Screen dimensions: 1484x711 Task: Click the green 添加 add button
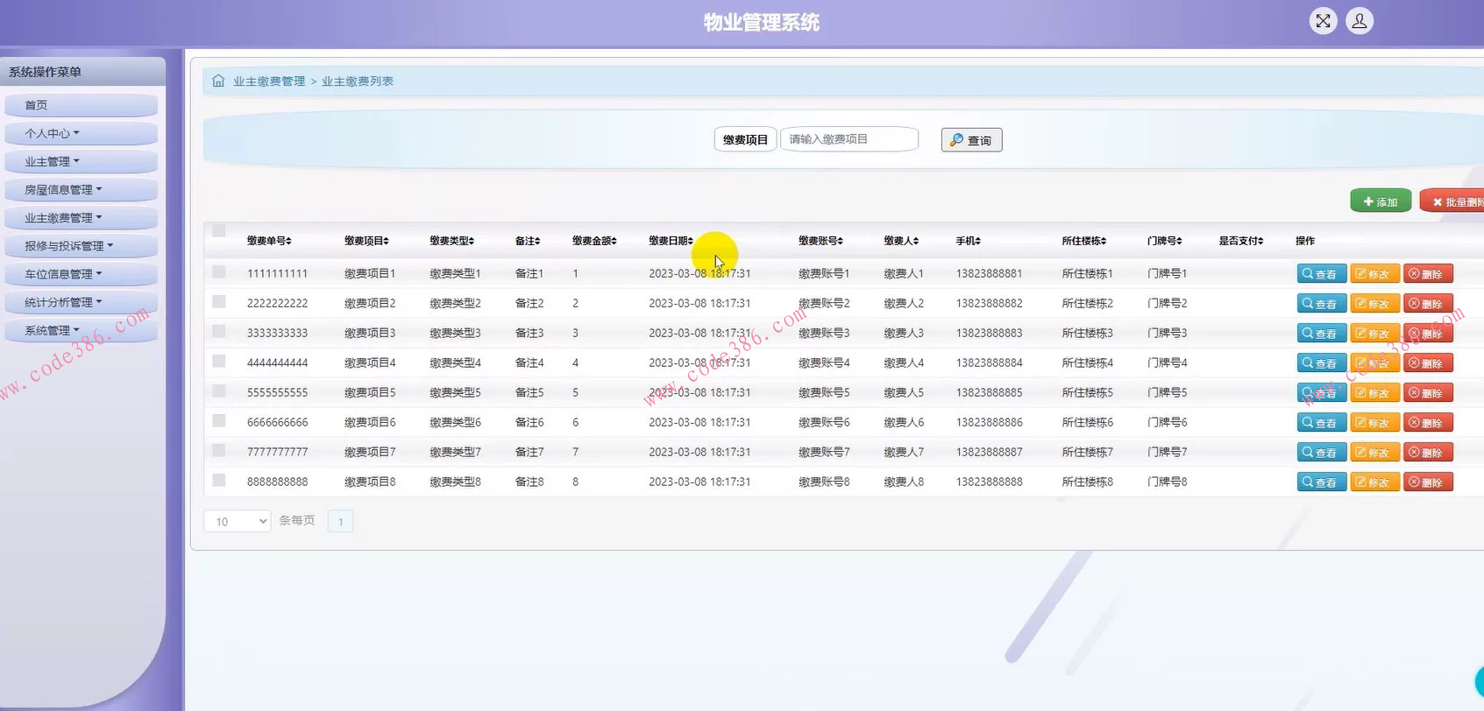point(1381,201)
